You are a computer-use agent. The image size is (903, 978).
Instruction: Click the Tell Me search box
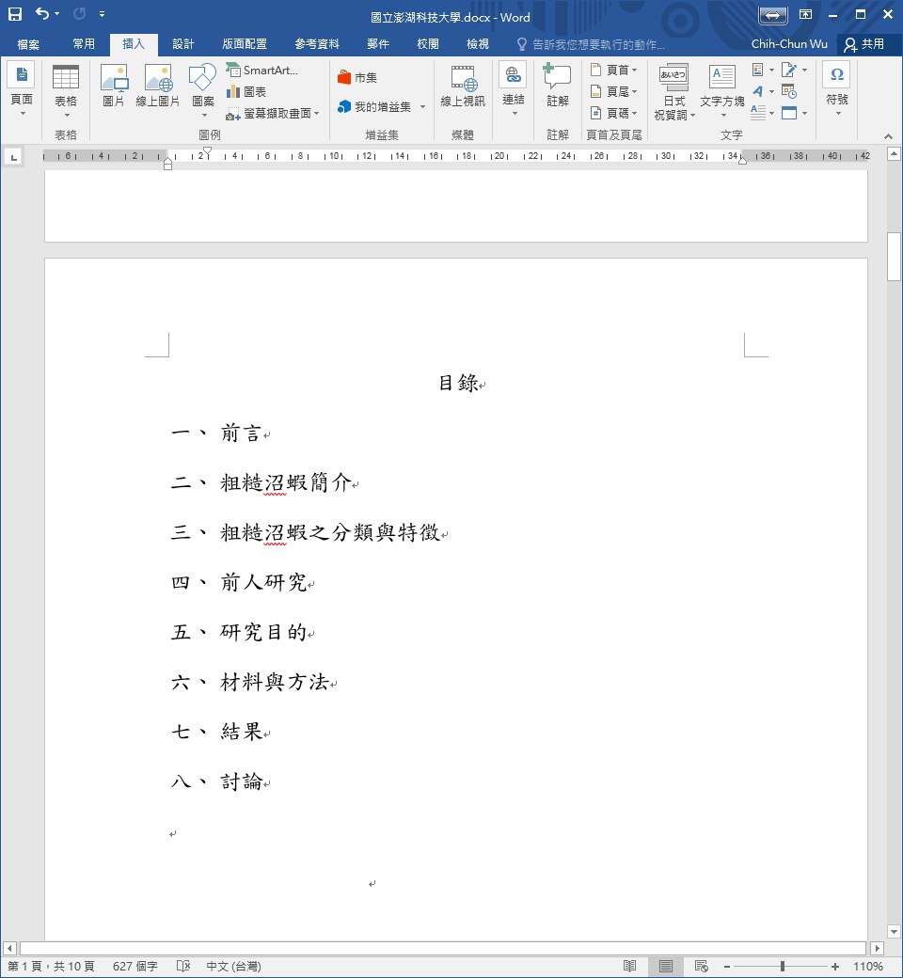pos(591,44)
